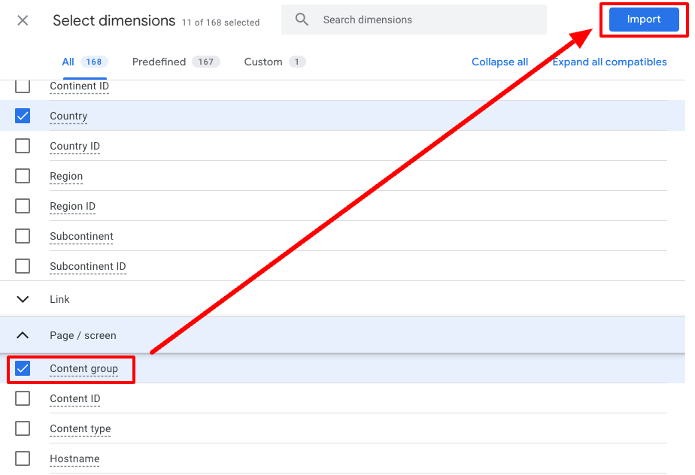Select the Subcontinent checkbox
Viewport: 695px width, 475px height.
tap(23, 236)
